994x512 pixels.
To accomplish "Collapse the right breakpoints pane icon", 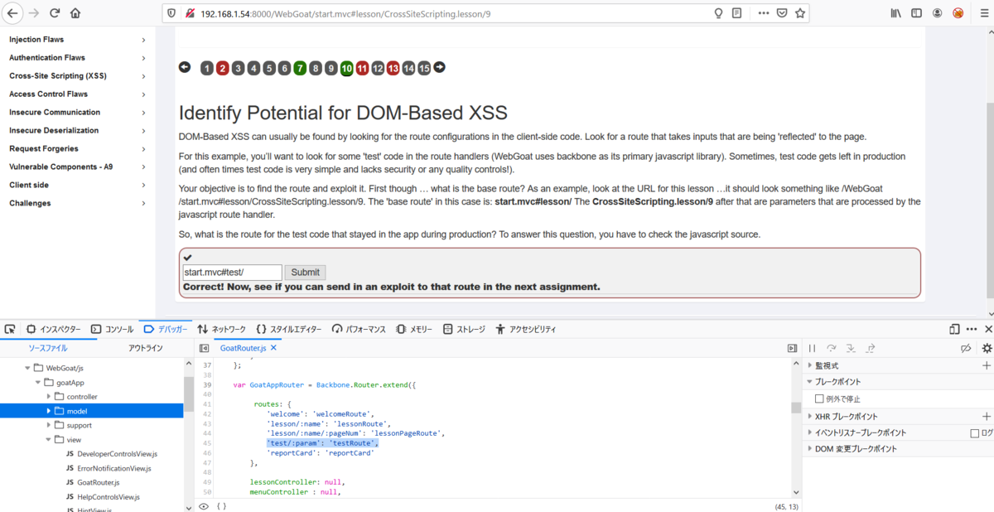I will (792, 349).
